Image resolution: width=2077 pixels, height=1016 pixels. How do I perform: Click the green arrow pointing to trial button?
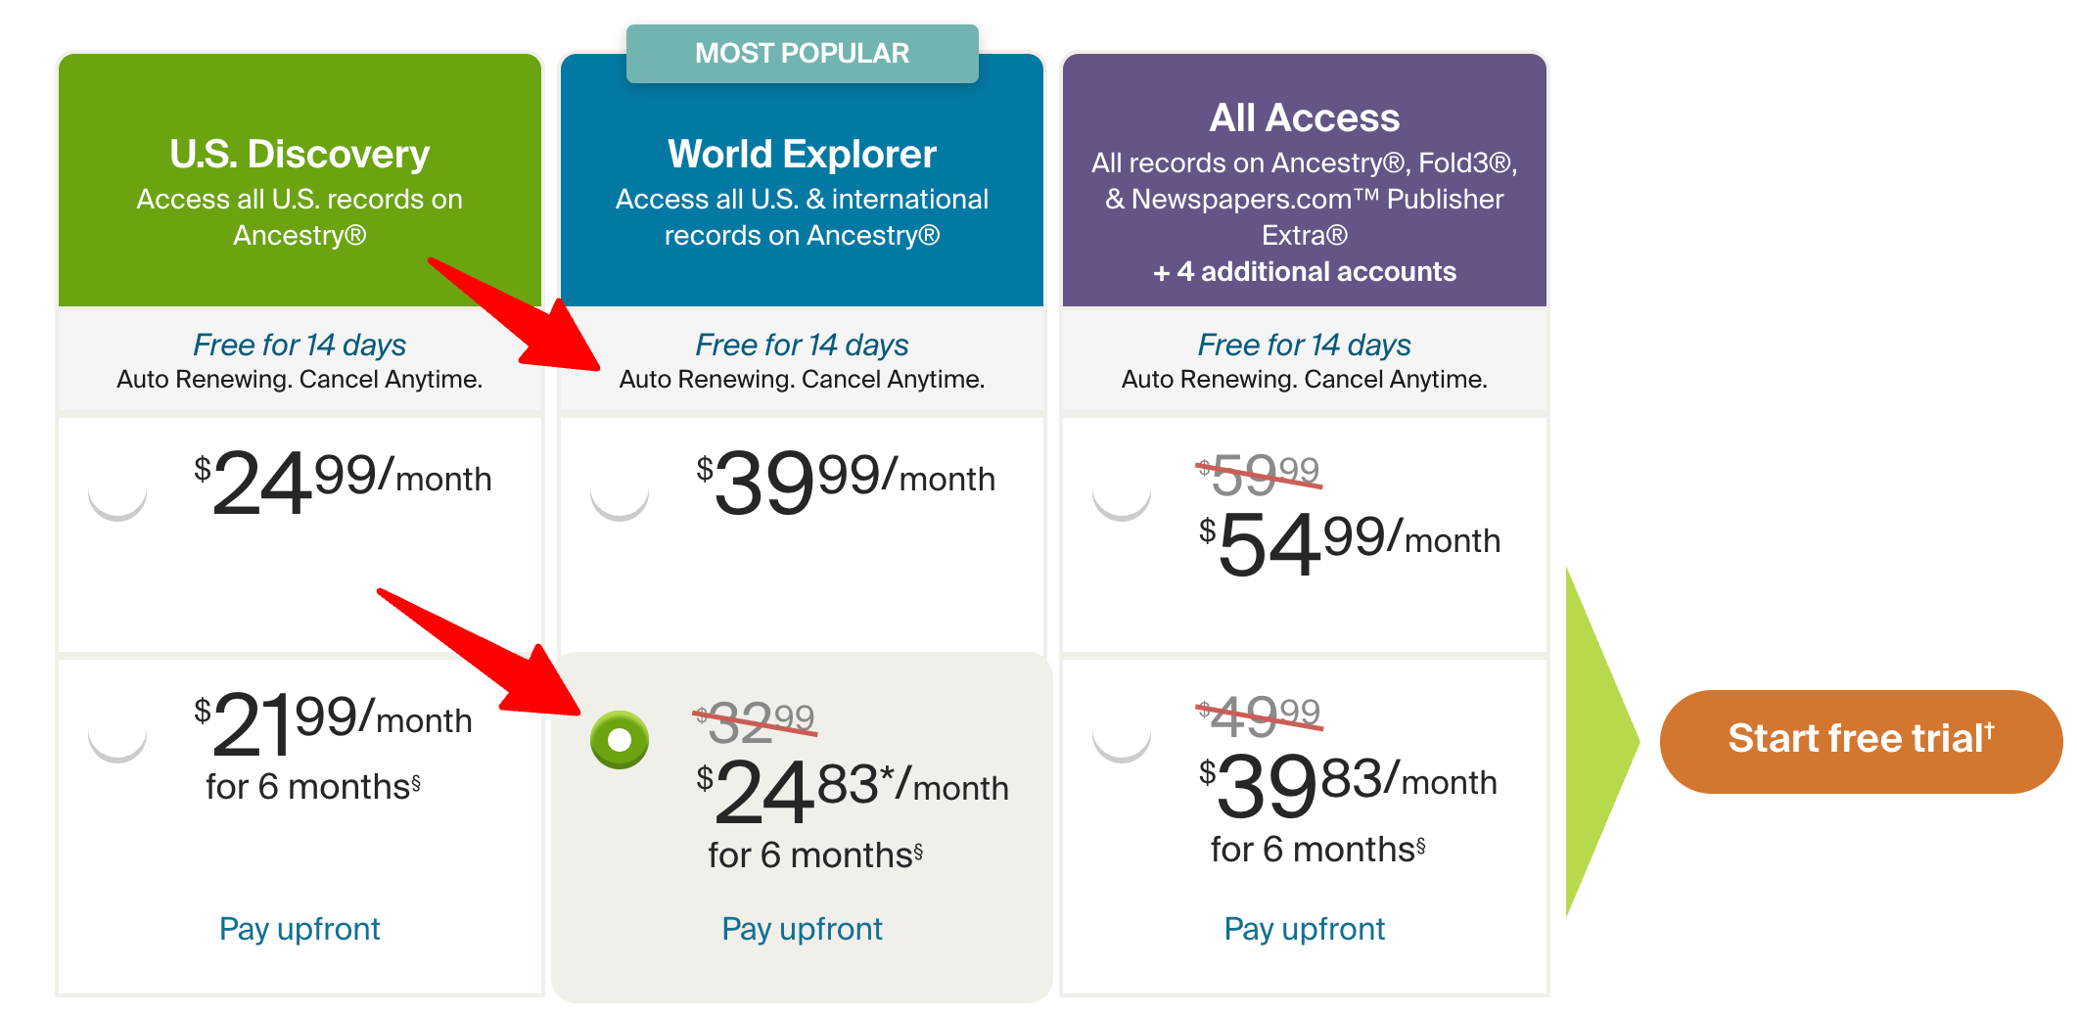1601,741
